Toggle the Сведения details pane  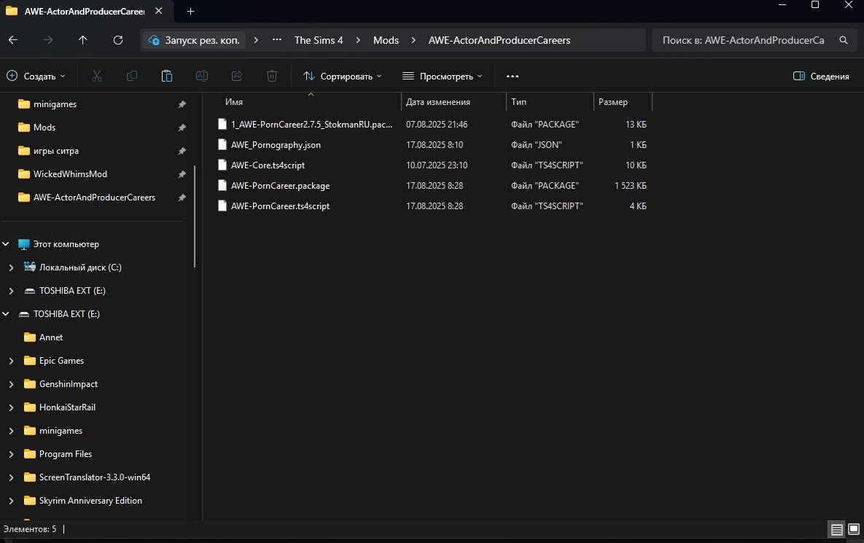point(821,76)
